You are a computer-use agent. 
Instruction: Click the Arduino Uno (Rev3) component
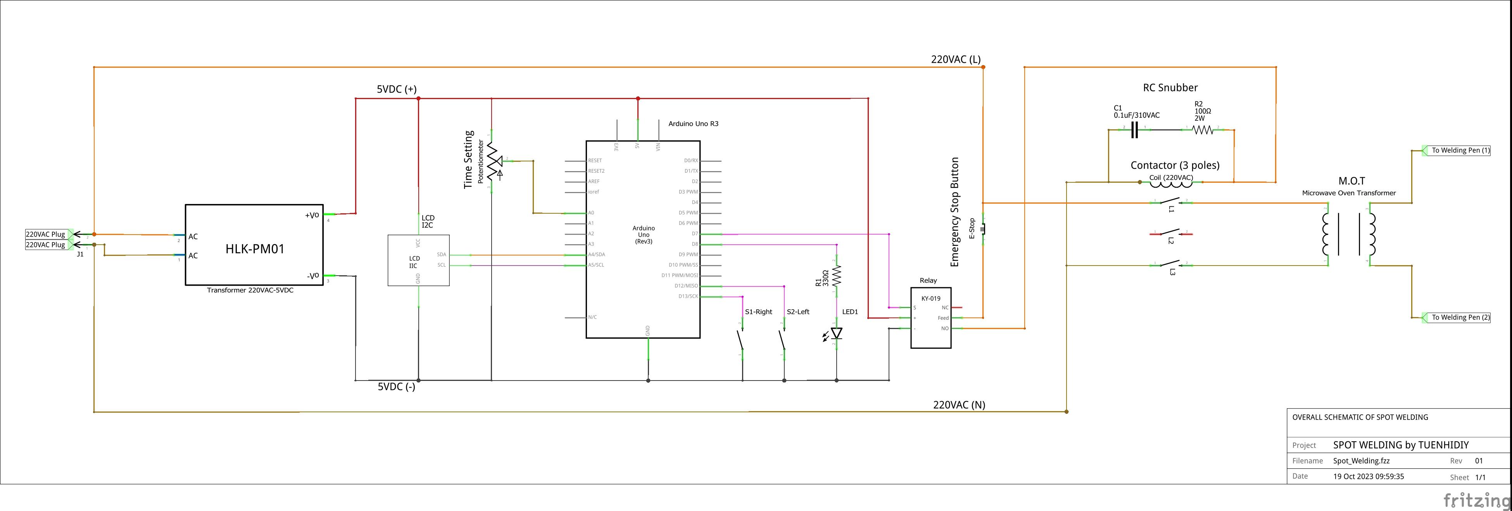tap(643, 239)
